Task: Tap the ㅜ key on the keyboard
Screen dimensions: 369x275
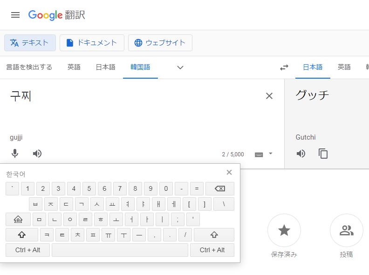Action: (x=124, y=235)
